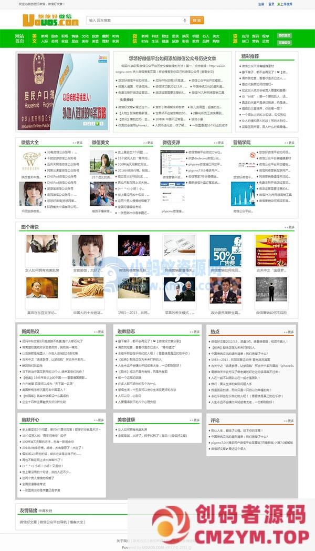Select the 美文 navigation category
This screenshot has width=315, height=551.
click(34, 38)
